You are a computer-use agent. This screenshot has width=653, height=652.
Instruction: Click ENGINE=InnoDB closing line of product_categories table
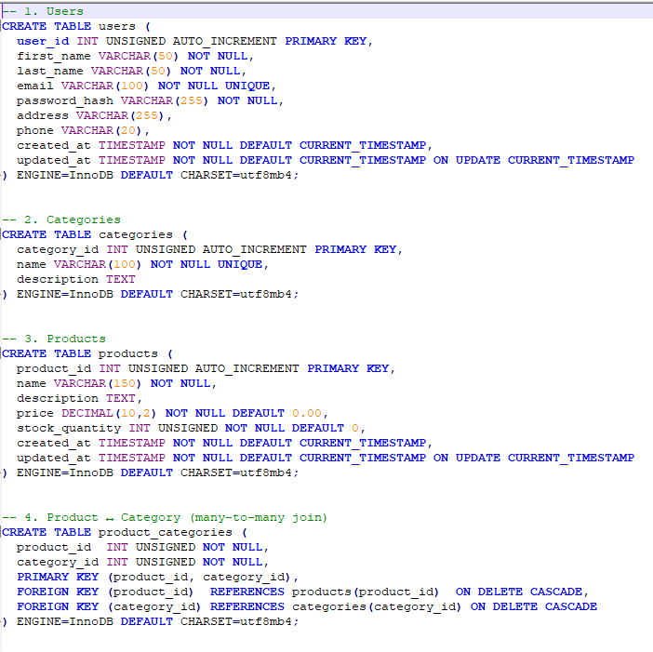(151, 621)
